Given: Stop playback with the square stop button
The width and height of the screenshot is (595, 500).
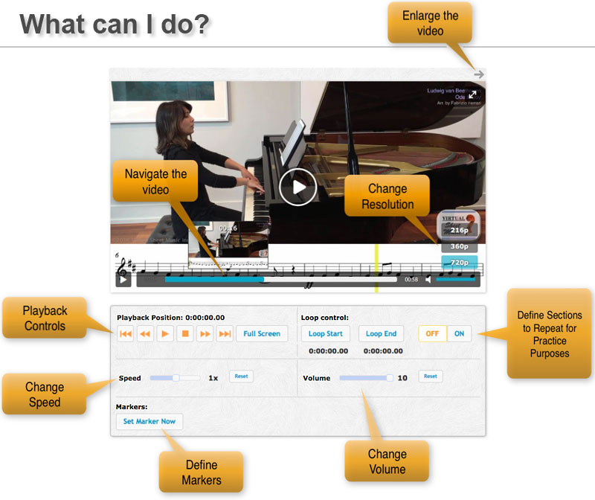Looking at the screenshot, I should (186, 334).
